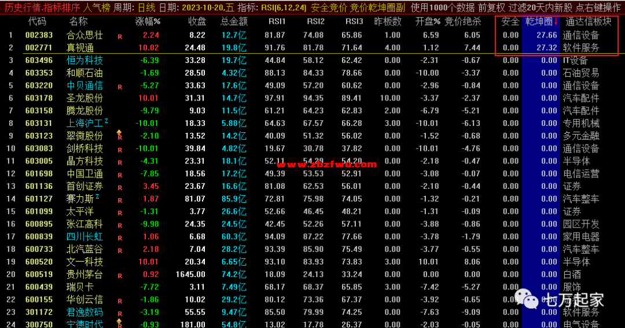Sort by the RSI1 column header
Image resolution: width=625 pixels, height=328 pixels.
(277, 21)
